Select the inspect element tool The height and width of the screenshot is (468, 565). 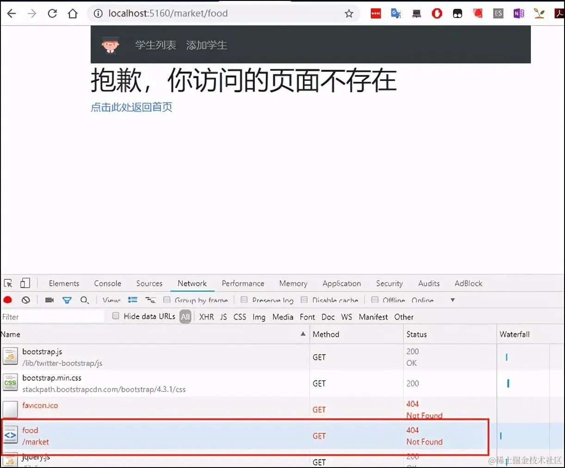coord(7,283)
